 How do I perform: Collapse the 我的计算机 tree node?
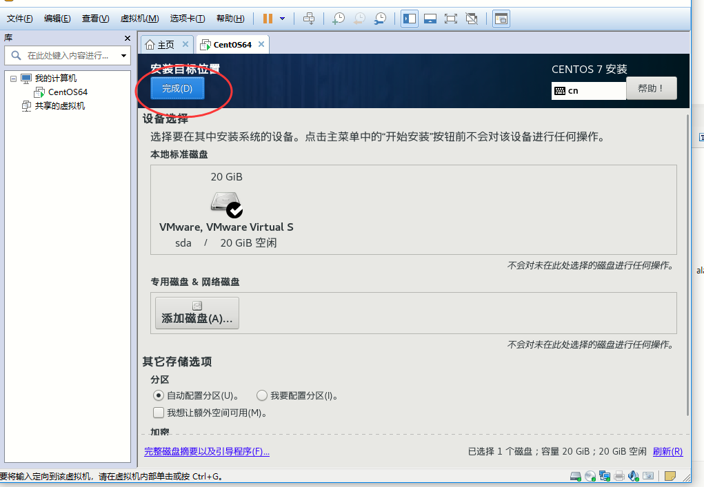tap(14, 79)
